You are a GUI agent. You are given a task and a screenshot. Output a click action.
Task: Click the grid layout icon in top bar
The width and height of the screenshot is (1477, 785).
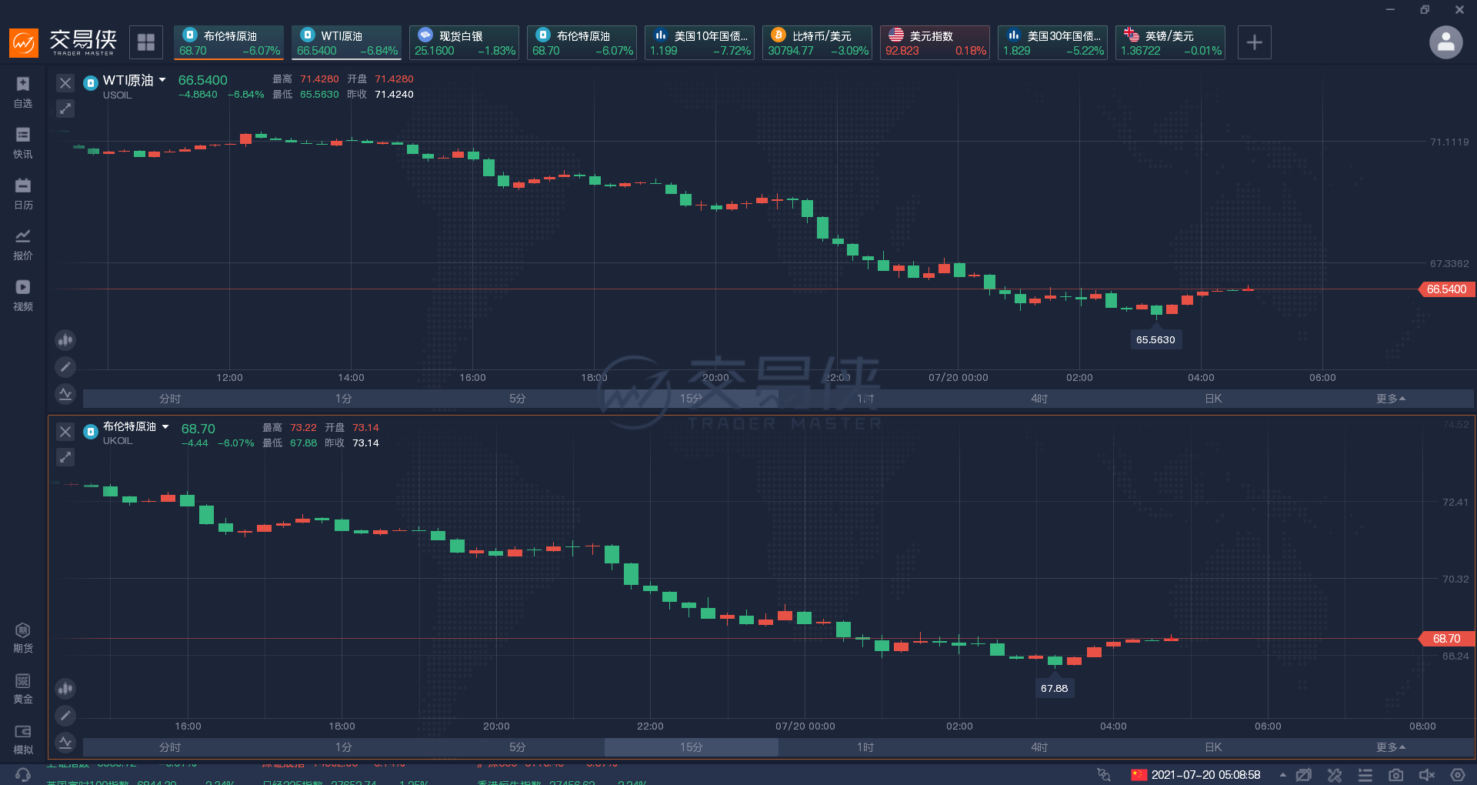(x=146, y=42)
